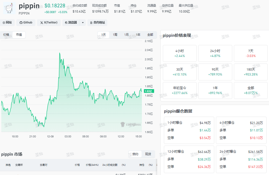Switch chart to 价格 view
This screenshot has width=269, height=175.
(x=6, y=35)
